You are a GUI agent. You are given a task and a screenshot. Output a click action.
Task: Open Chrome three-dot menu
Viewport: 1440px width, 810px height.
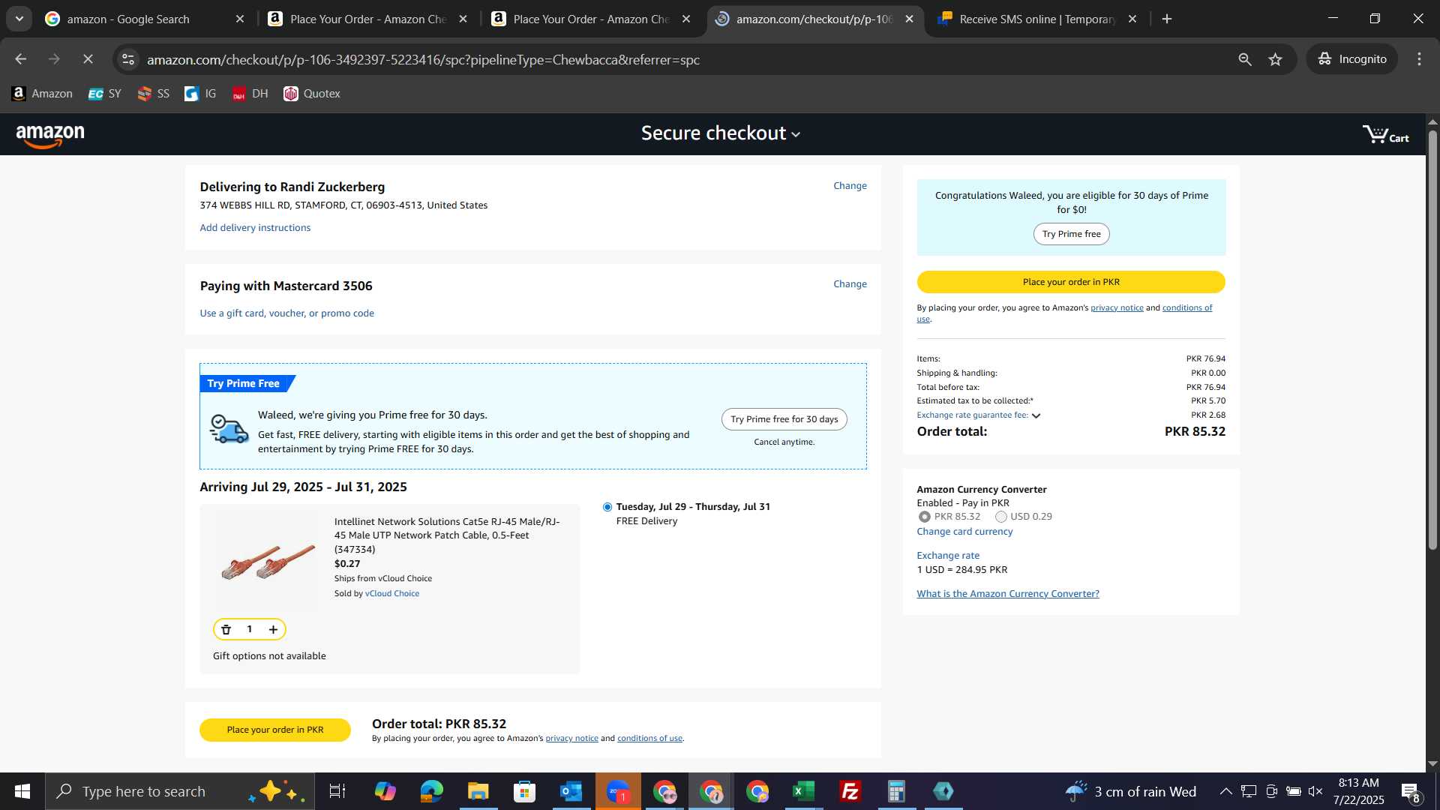tap(1419, 59)
